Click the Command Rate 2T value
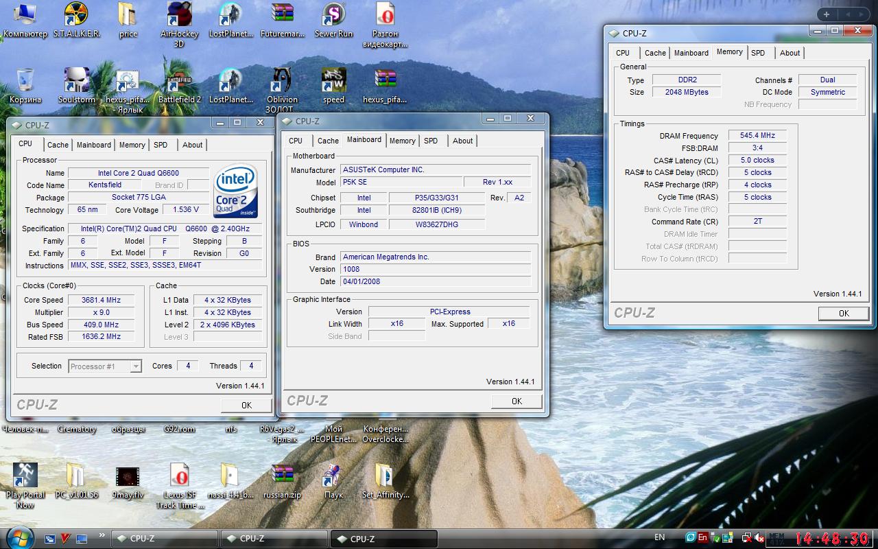Viewport: 878px width, 549px height. pos(757,222)
